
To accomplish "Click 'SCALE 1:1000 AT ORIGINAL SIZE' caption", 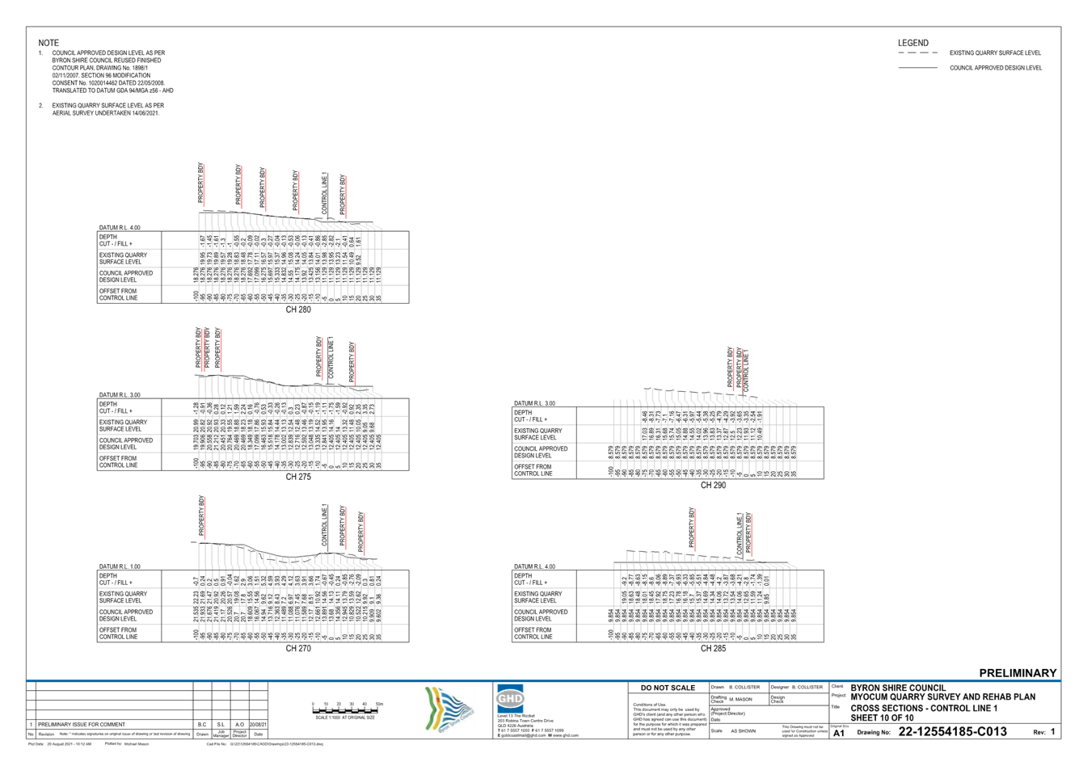I will pyautogui.click(x=345, y=718).
